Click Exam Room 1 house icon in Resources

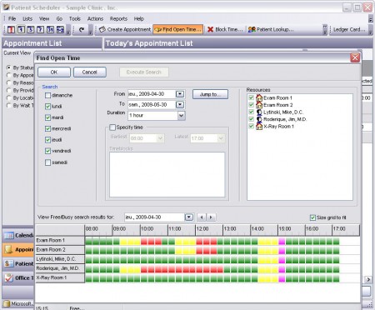(259, 97)
